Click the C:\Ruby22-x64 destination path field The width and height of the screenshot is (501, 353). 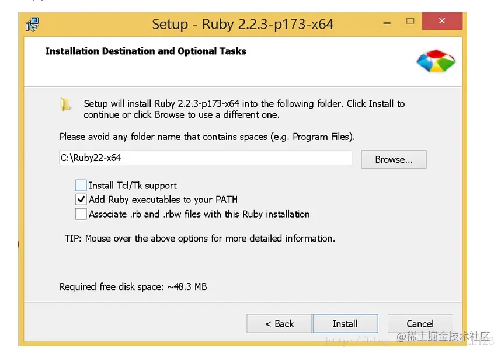click(x=206, y=158)
